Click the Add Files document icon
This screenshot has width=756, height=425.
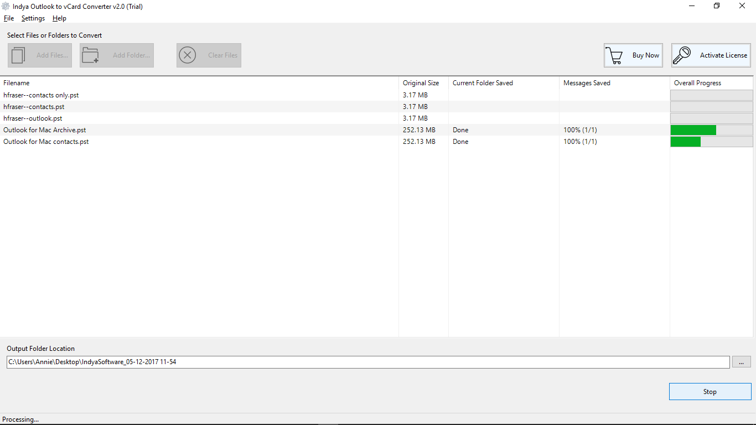click(19, 55)
